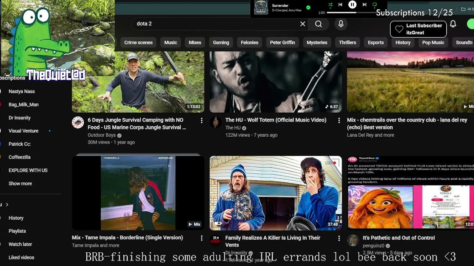Open the penguinz0 channel name link
The image size is (474, 266).
click(x=374, y=245)
